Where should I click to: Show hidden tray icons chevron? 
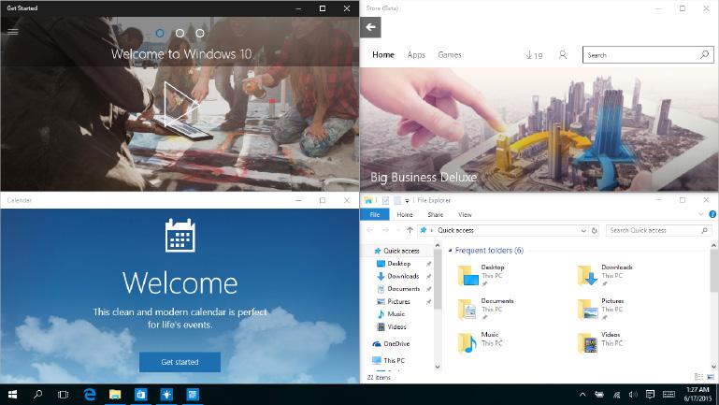[582, 395]
